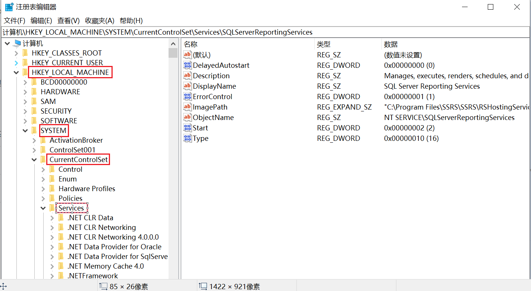Image resolution: width=531 pixels, height=291 pixels.
Task: Click the SECURITY folder icon
Action: (34, 111)
